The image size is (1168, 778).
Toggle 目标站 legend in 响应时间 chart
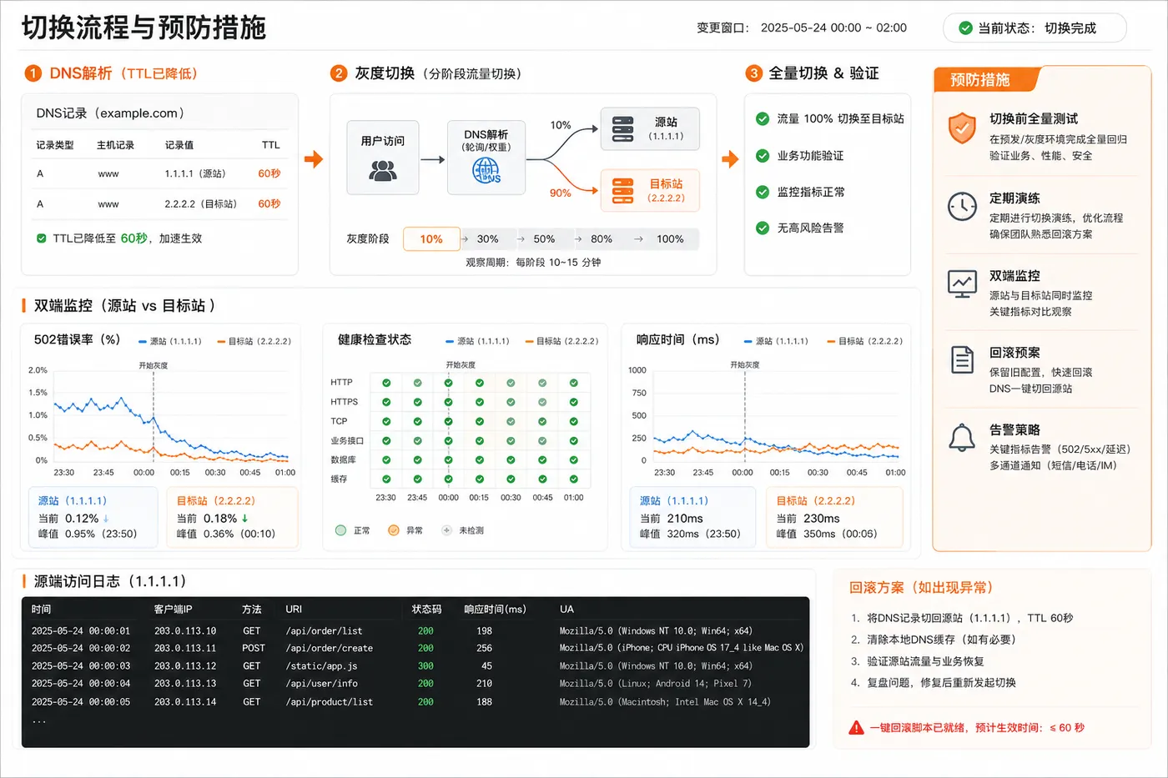[864, 341]
